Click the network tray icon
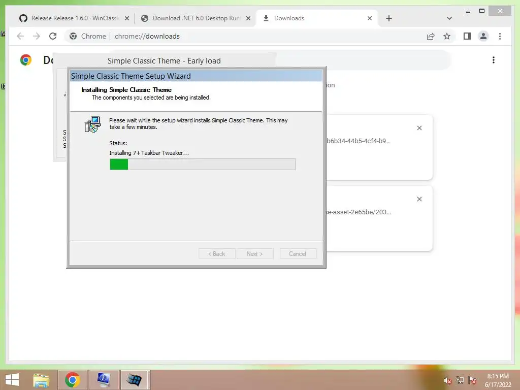The height and width of the screenshot is (390, 520). [x=460, y=380]
